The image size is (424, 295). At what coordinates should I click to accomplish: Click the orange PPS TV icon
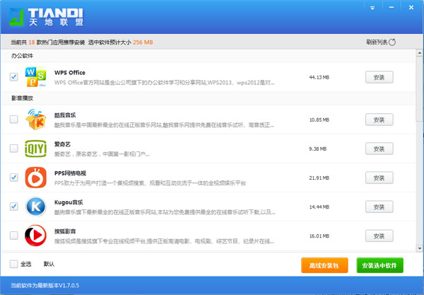(x=36, y=178)
